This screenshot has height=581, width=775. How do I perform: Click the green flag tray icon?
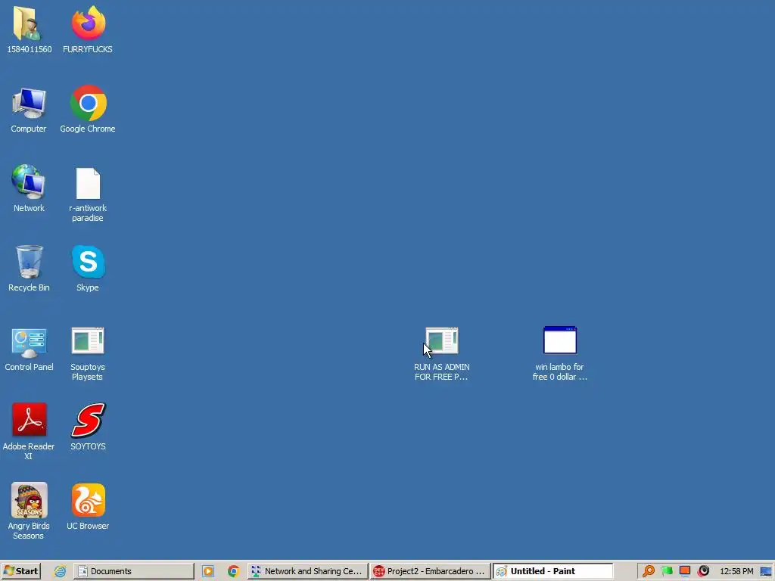pos(667,571)
